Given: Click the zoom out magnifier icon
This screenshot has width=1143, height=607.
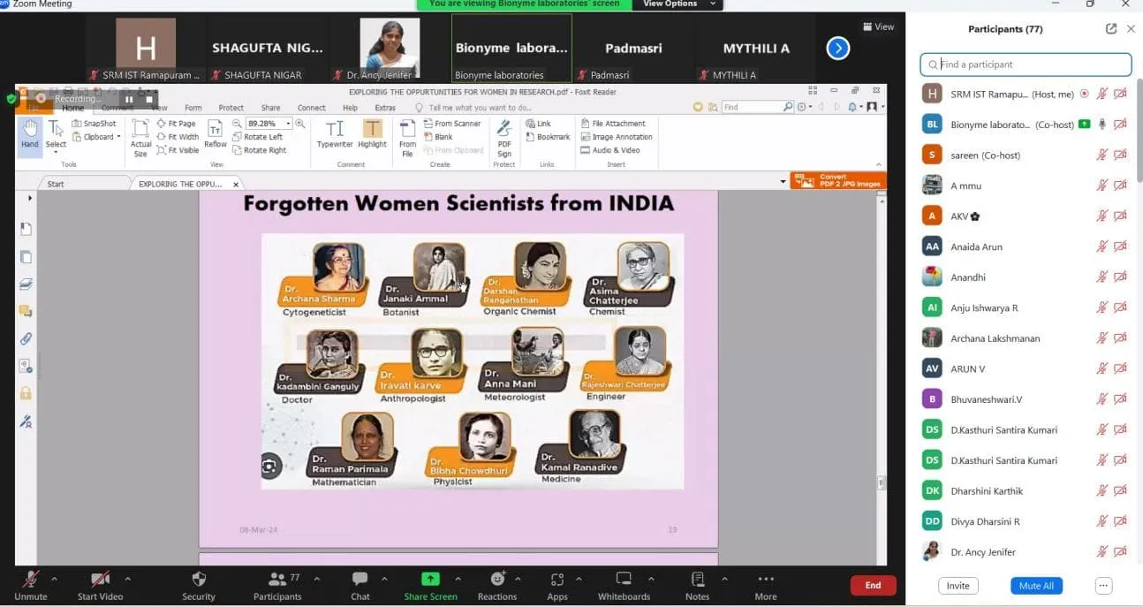Looking at the screenshot, I should pyautogui.click(x=237, y=124).
